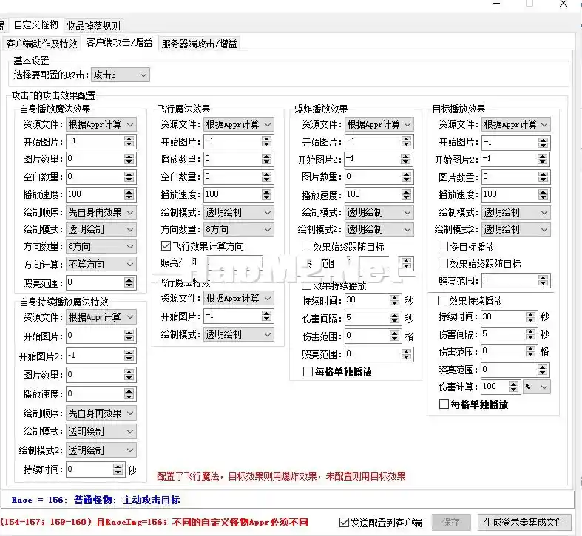
Task: Click 伤害间隔 stepper in 爆炸播放效果
Action: (395, 318)
